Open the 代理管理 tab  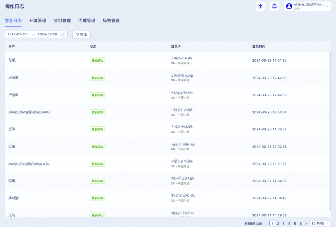[x=87, y=21]
